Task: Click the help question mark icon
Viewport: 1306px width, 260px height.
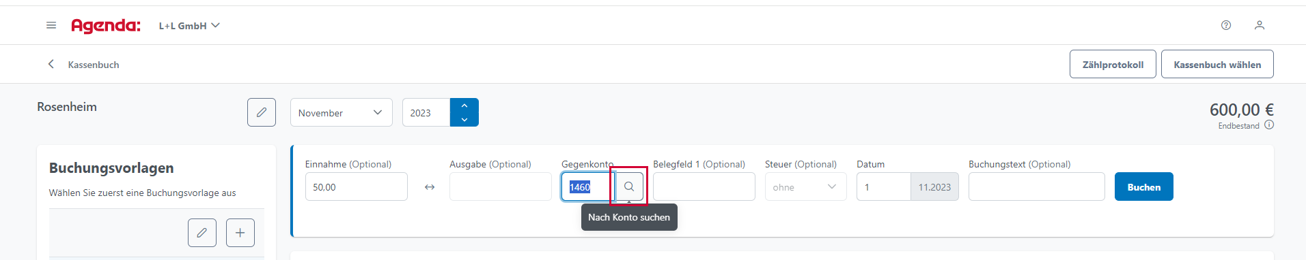Action: tap(1226, 25)
